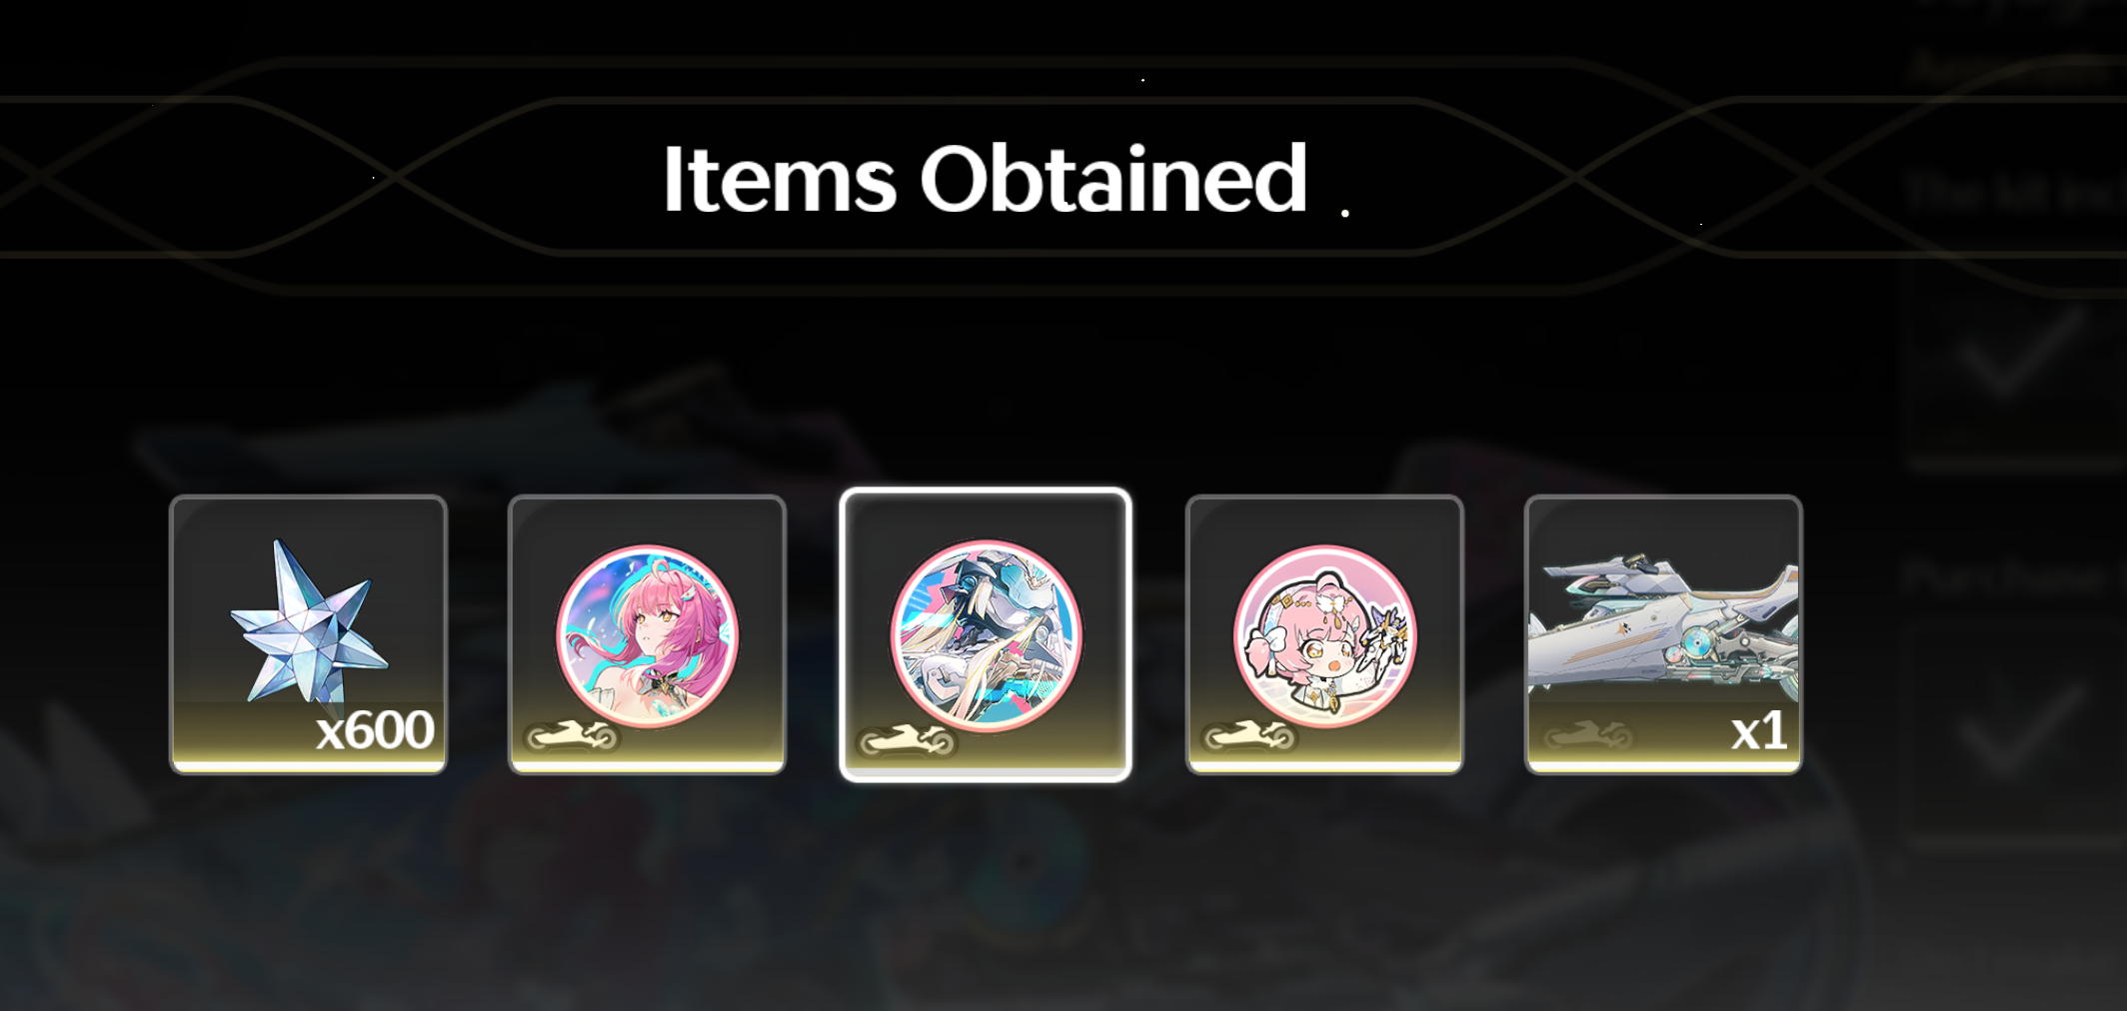Click the golden glow bar under the crystal tile
2127x1011 pixels.
pos(309,765)
